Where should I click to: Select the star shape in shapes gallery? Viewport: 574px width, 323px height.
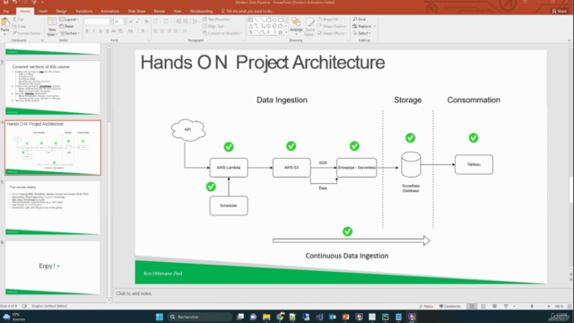[281, 32]
